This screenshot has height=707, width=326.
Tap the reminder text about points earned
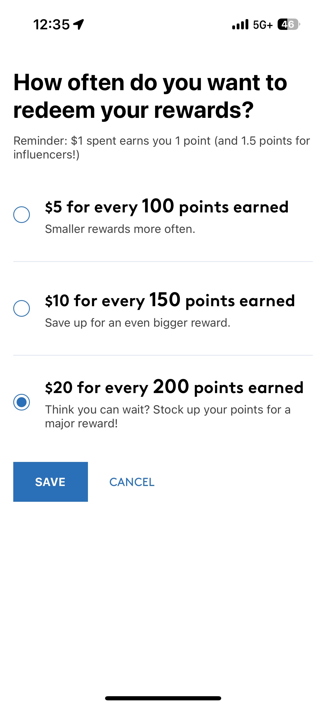[161, 148]
